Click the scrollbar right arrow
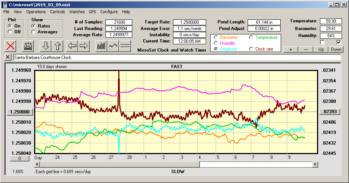 pos(315,164)
